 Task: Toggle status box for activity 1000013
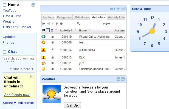(52, 58)
